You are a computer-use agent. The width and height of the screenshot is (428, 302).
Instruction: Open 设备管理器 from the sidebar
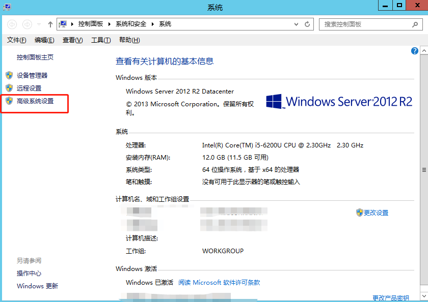(32, 75)
